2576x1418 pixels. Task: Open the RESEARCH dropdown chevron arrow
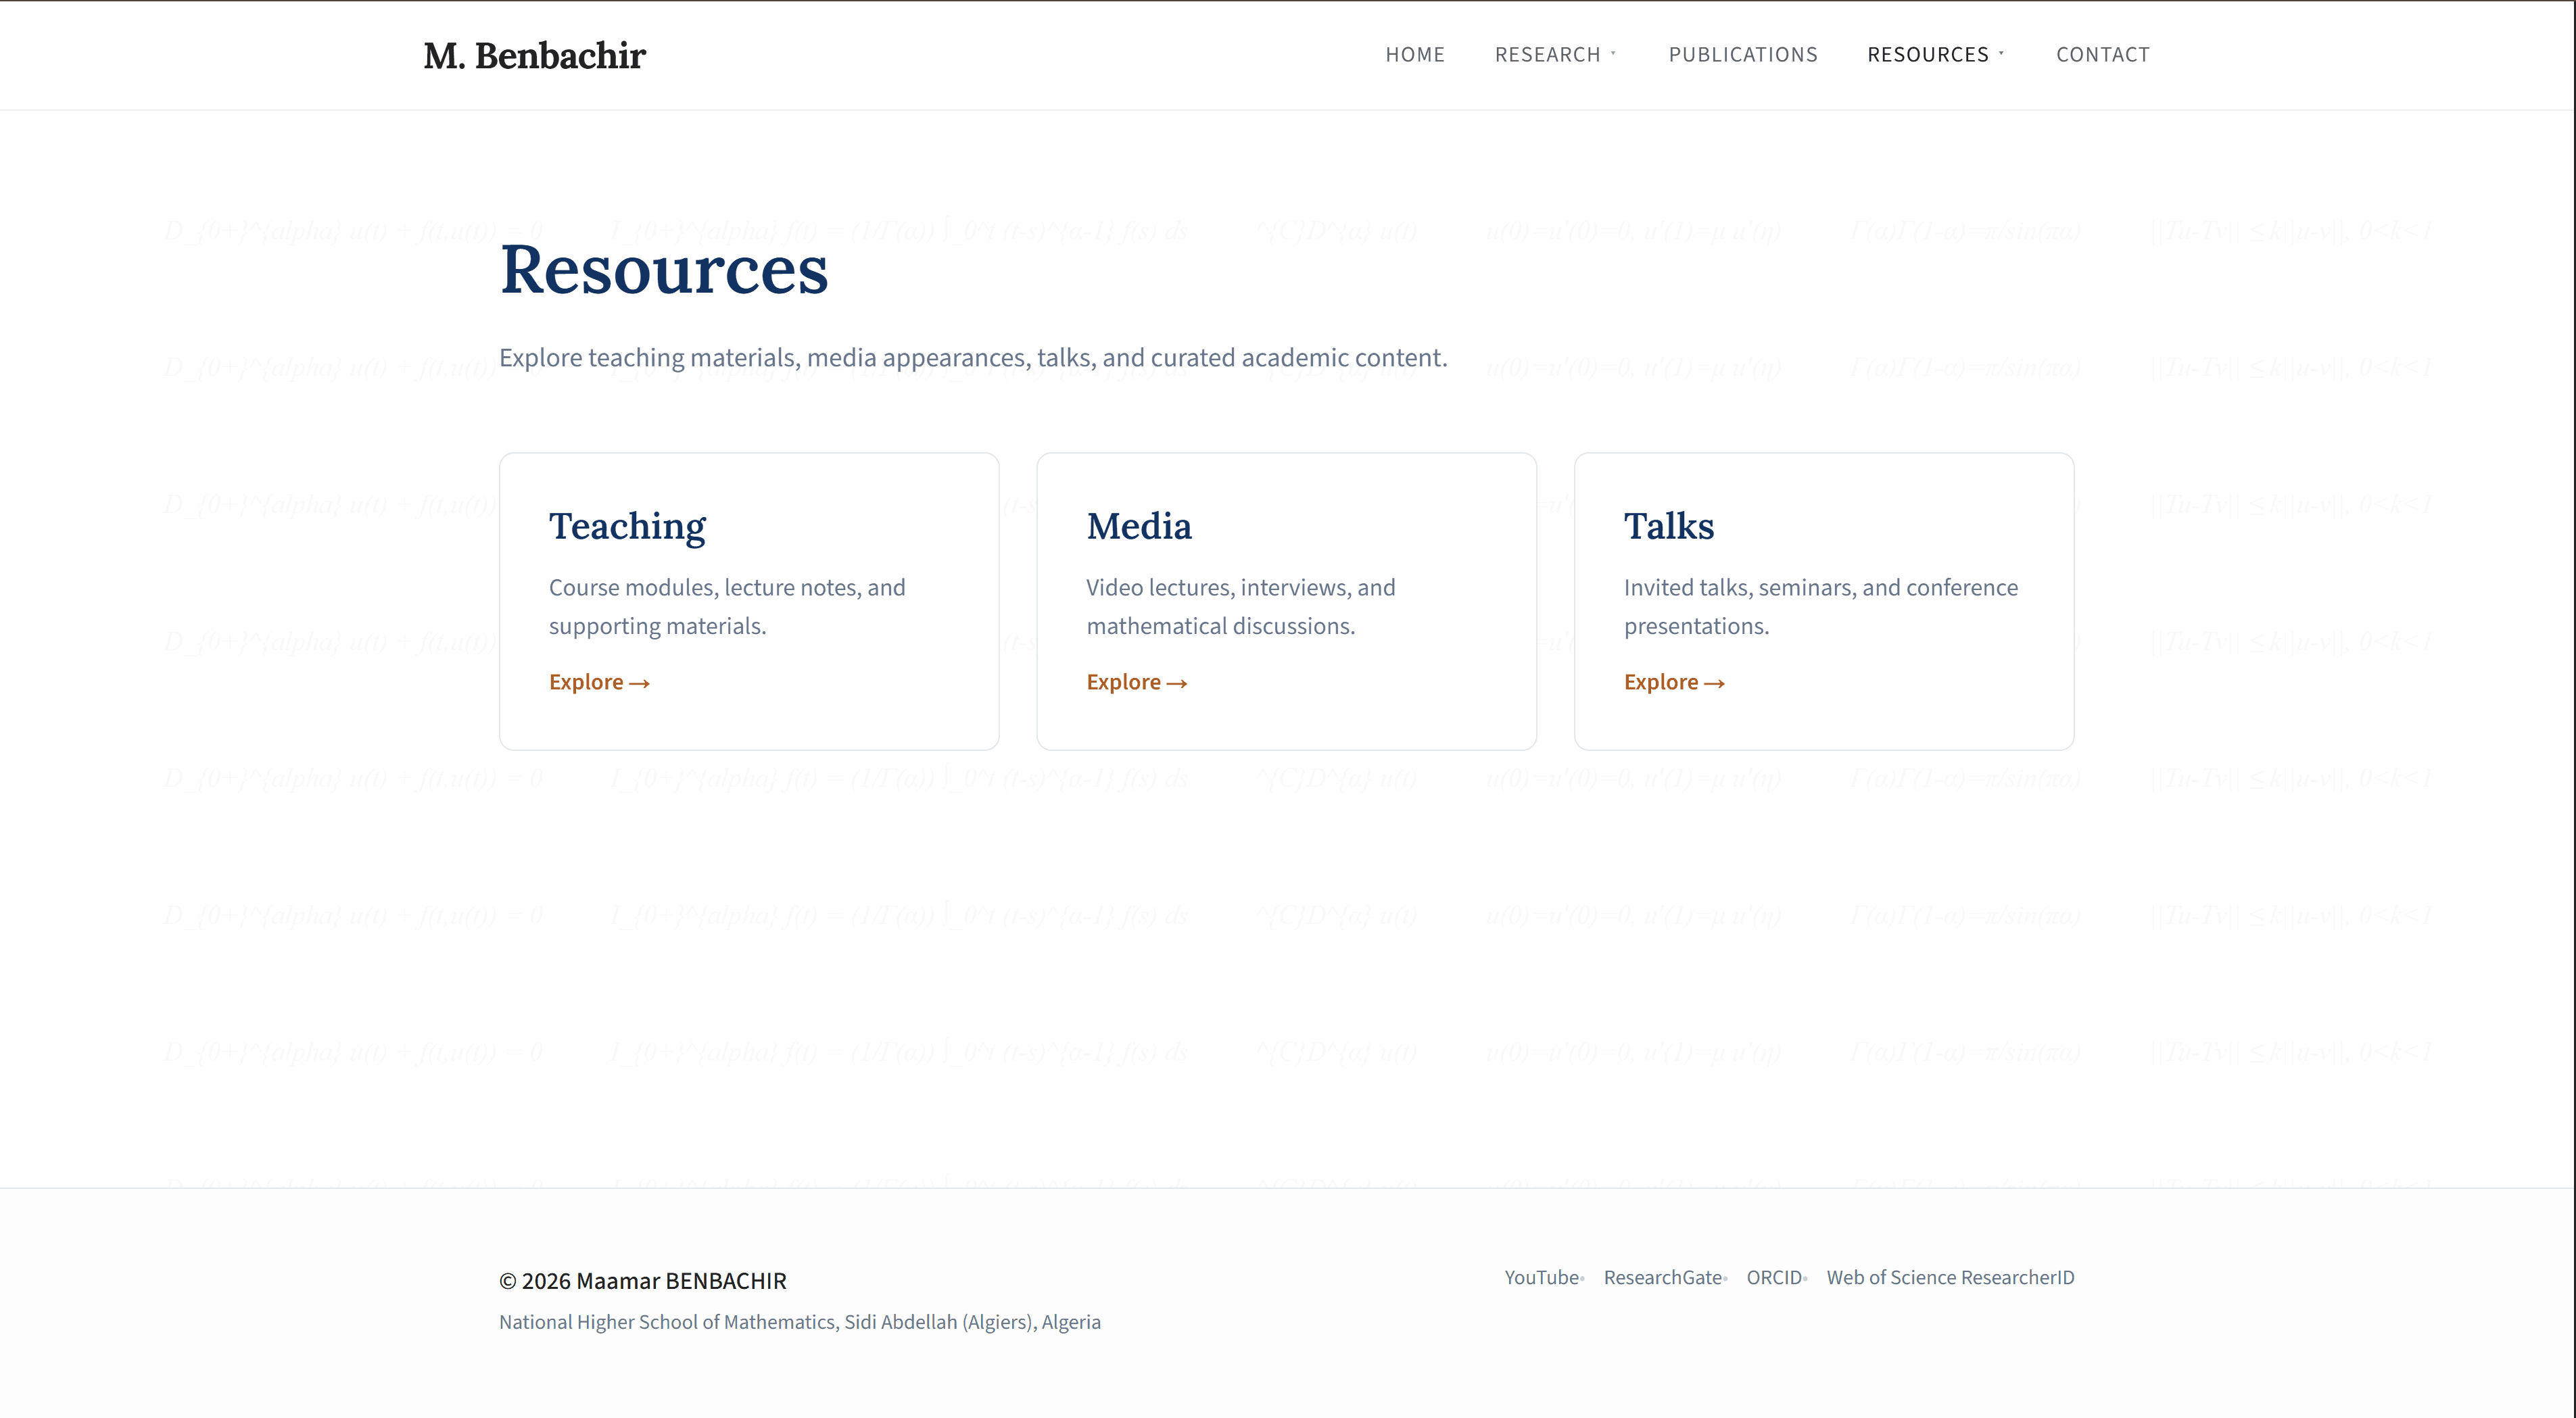[1613, 54]
